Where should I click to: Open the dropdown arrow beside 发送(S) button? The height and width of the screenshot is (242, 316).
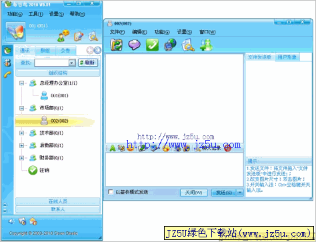pos(240,193)
